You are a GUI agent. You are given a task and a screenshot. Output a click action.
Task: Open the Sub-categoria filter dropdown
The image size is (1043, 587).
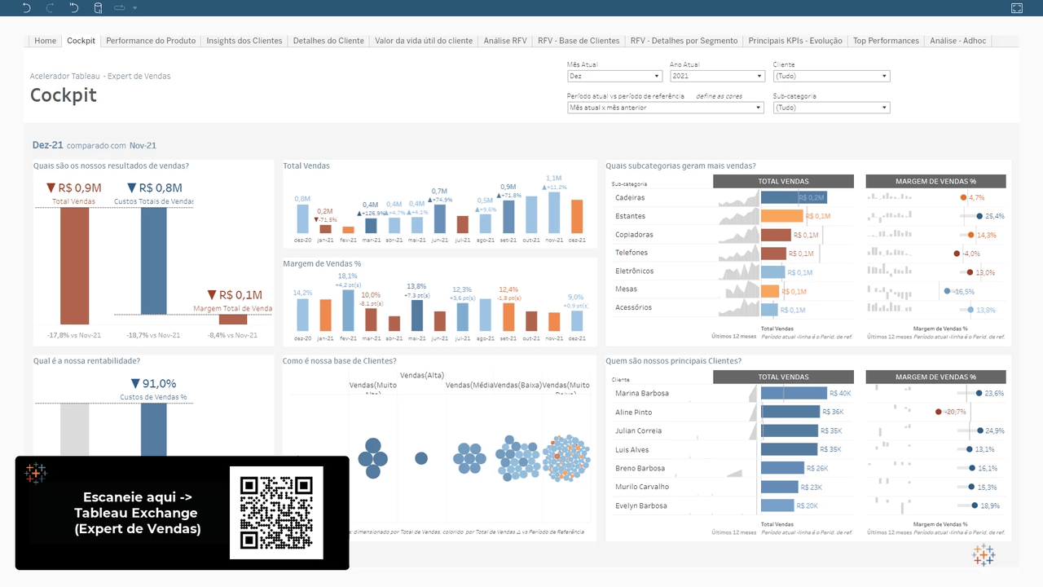point(830,108)
